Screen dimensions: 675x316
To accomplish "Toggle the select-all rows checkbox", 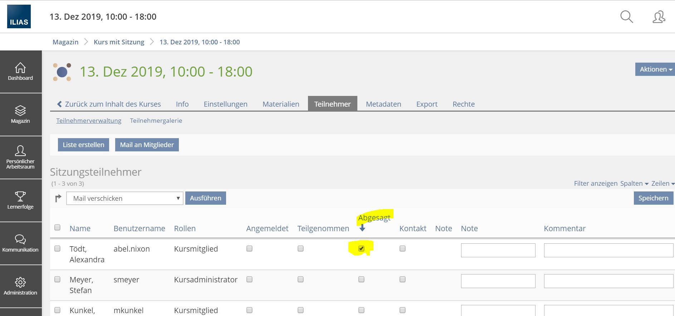I will tap(57, 228).
